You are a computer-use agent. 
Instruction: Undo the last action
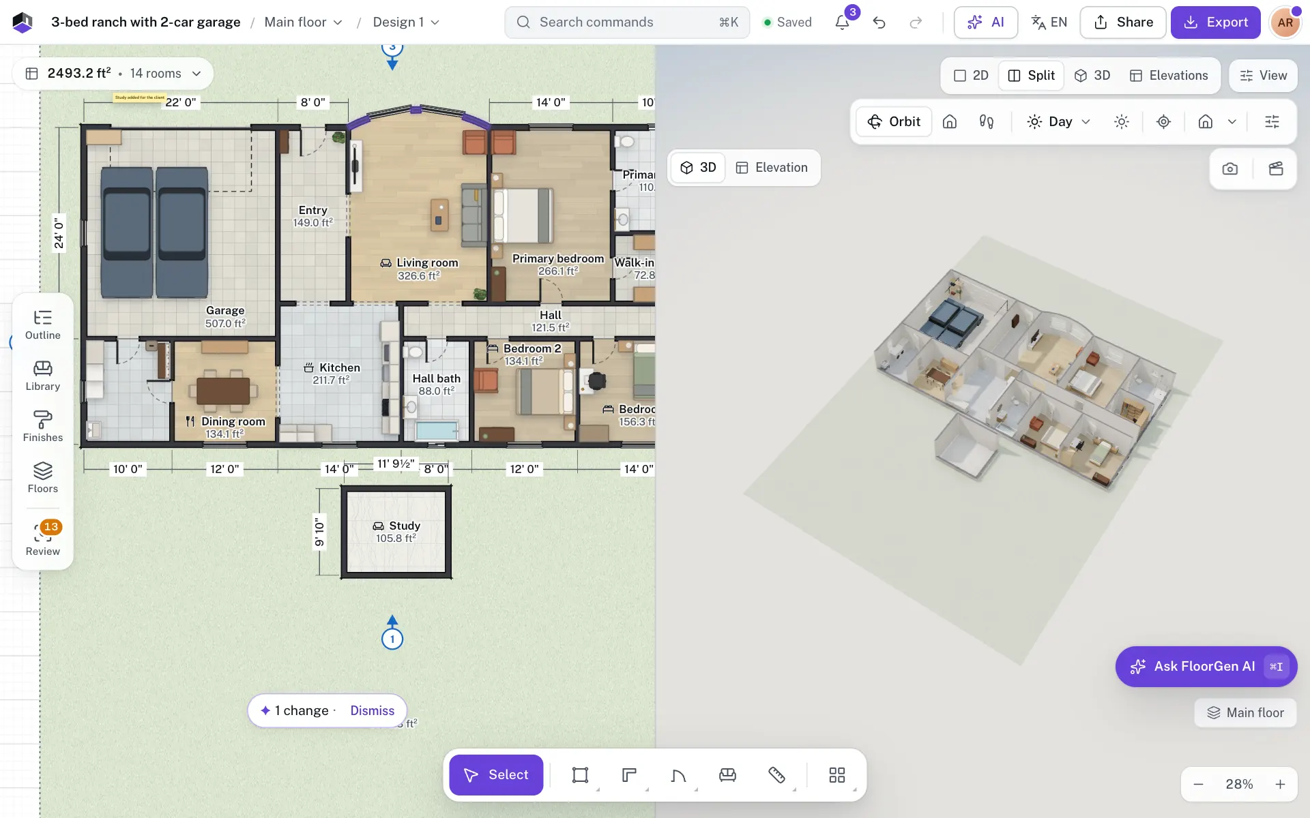pyautogui.click(x=879, y=22)
